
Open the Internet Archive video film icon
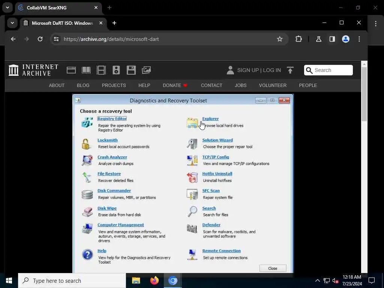pyautogui.click(x=101, y=70)
